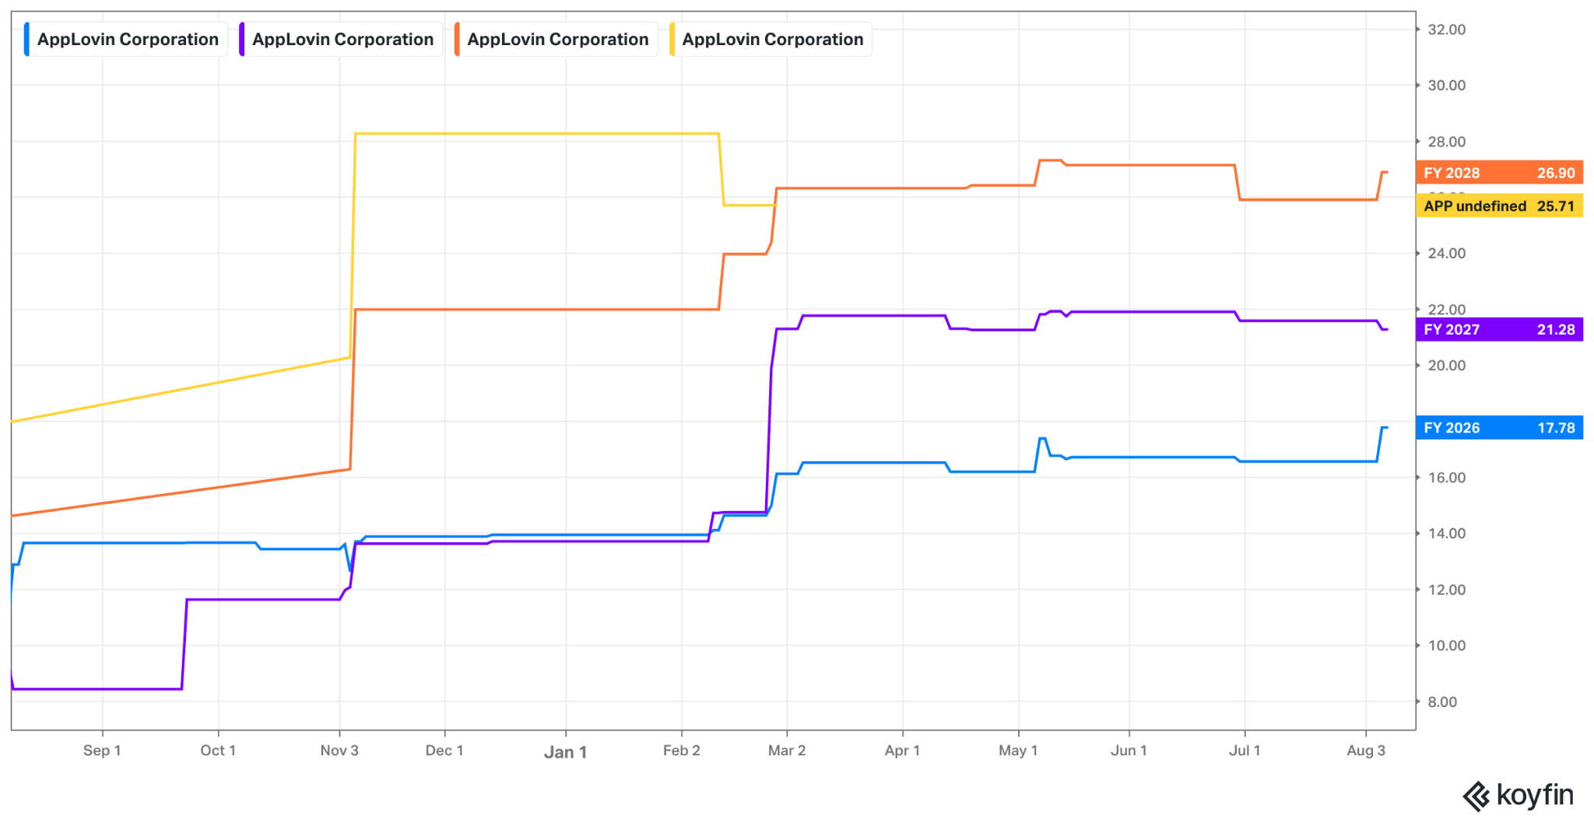Click the Jan 1 date label
Viewport: 1594px width, 823px height.
[x=566, y=752]
